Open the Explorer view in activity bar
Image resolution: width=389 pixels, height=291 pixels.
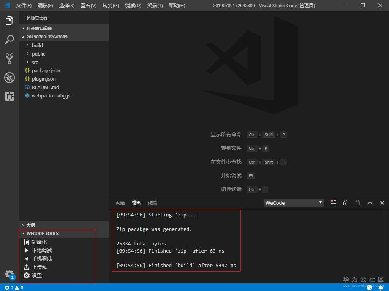(9, 21)
